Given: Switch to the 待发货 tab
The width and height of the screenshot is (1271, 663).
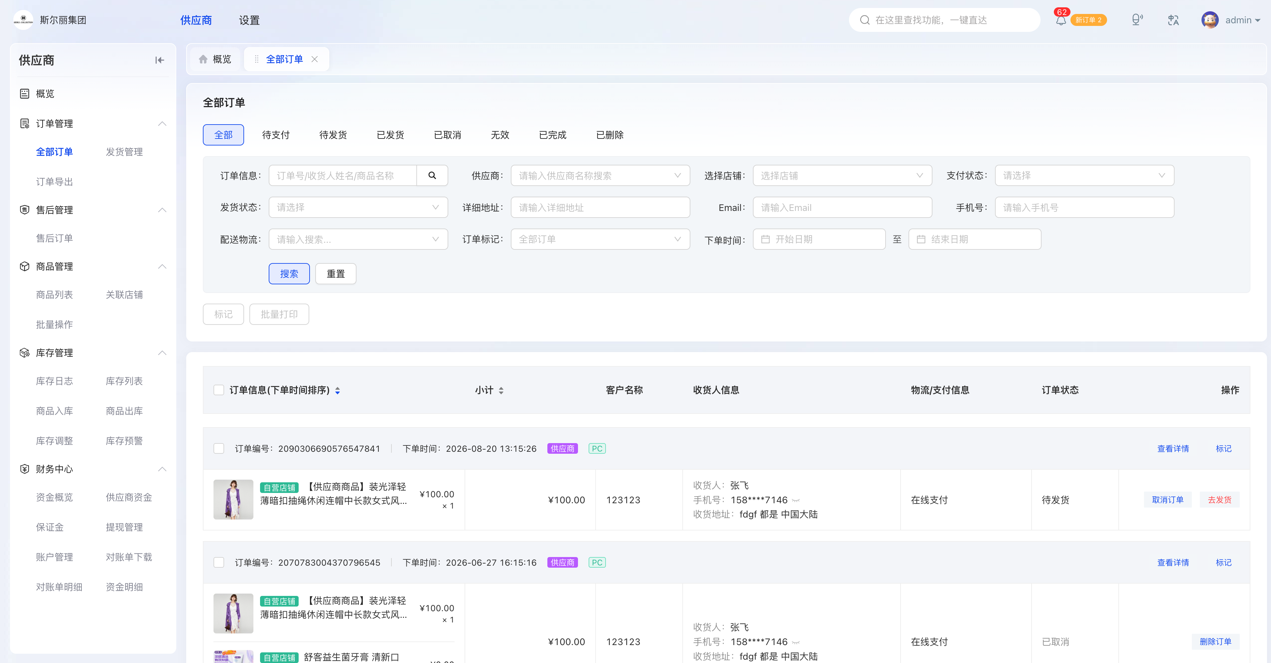Looking at the screenshot, I should (333, 135).
